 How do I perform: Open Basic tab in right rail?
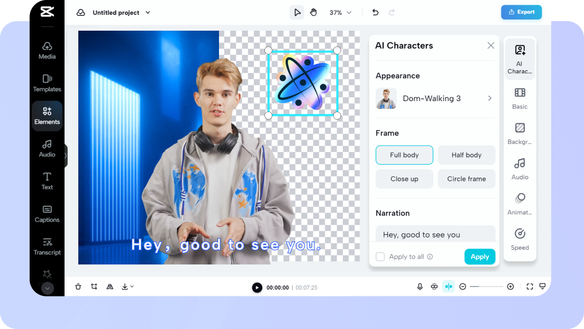(519, 99)
